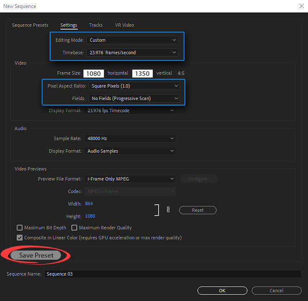Click the horizontal frame size field
The height and width of the screenshot is (301, 308).
click(93, 73)
